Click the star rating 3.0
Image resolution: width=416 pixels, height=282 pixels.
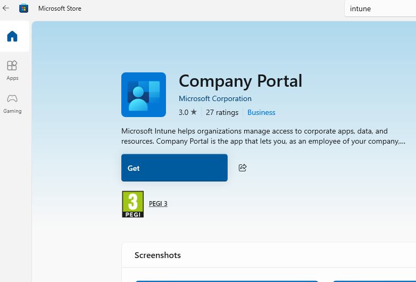[x=188, y=112]
